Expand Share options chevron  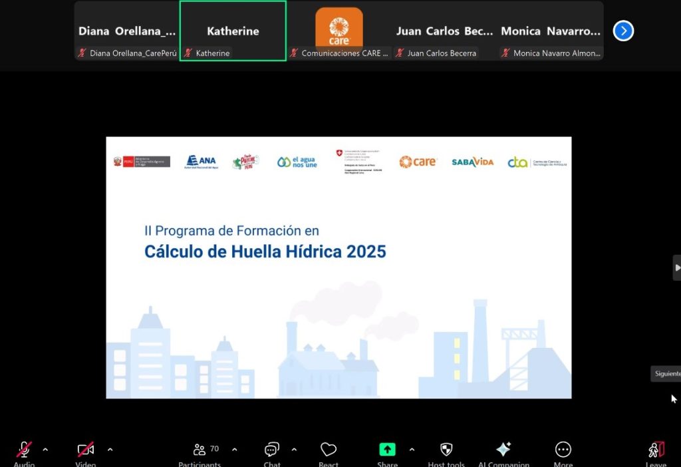412,450
